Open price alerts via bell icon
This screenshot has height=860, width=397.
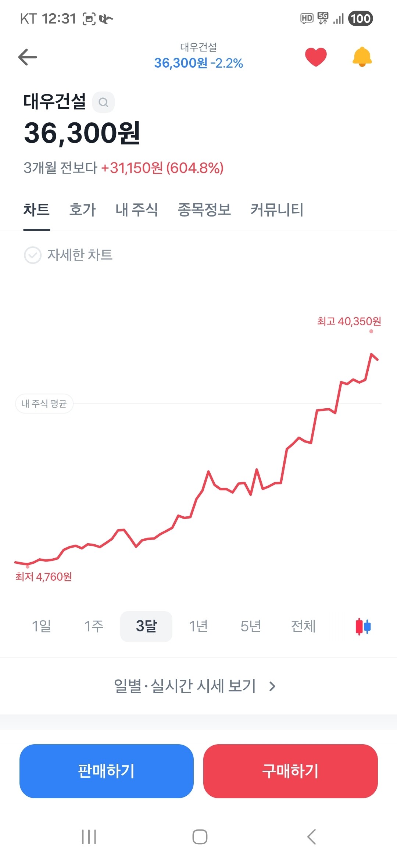[x=362, y=57]
